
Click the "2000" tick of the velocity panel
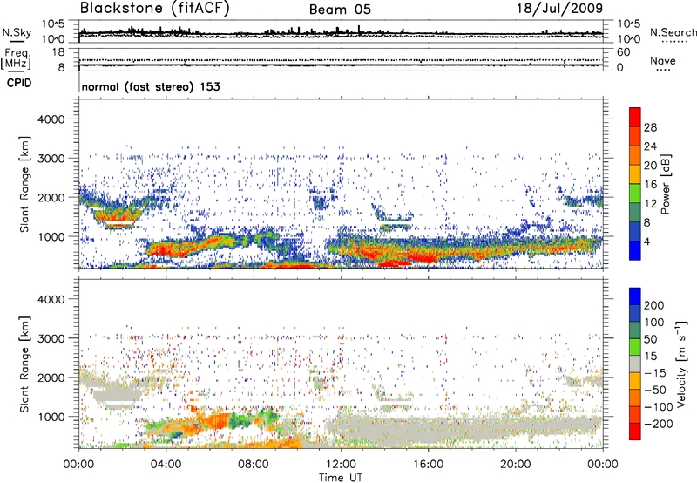pos(51,378)
